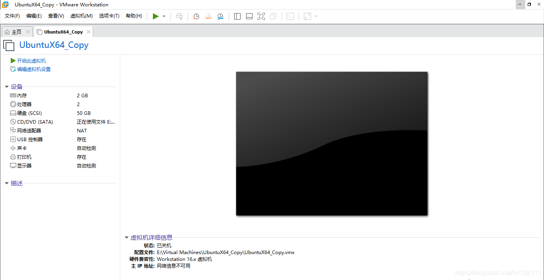Click the 2 GB memory value

[82, 96]
